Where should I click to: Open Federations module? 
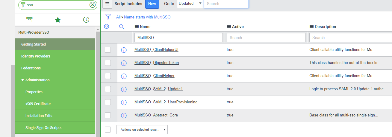click(55, 68)
